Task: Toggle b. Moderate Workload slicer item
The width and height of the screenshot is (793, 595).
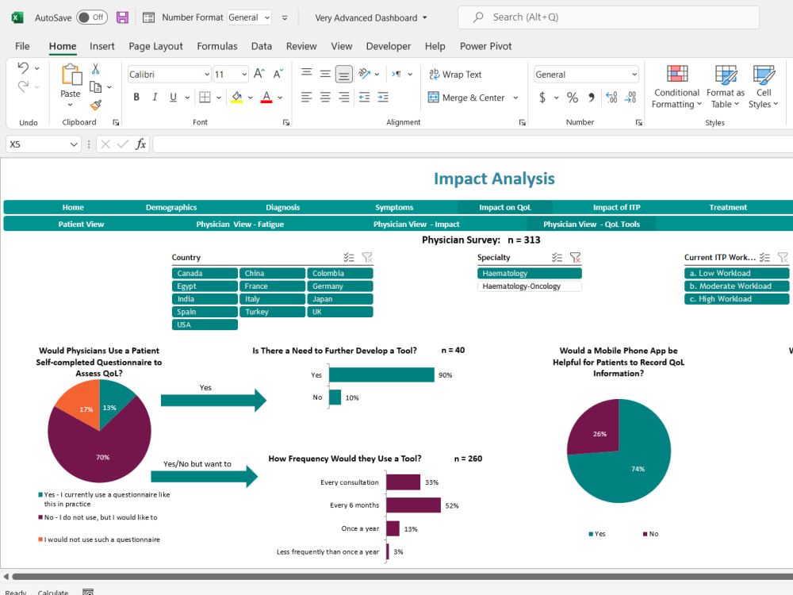Action: (737, 286)
